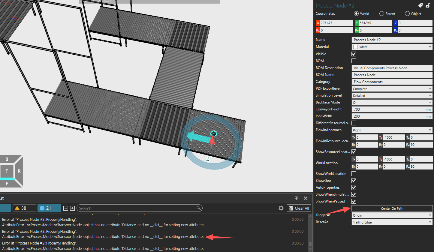This screenshot has height=252, width=434.
Task: Expand all output messages with plus icon
Action: coord(72,208)
